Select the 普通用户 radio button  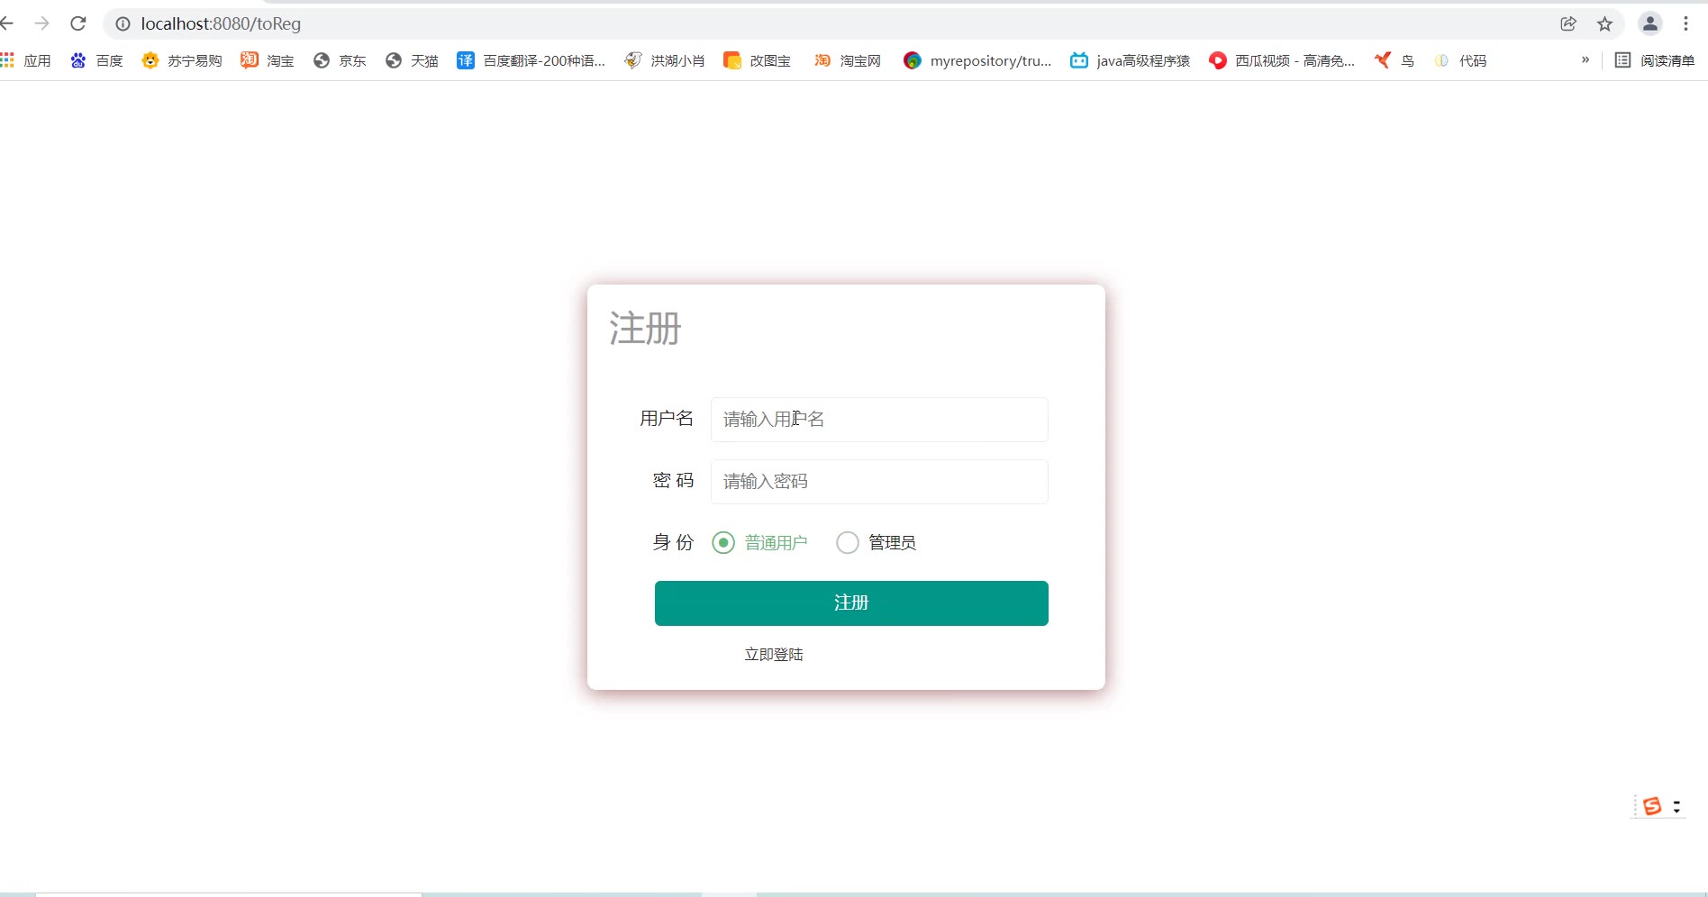pyautogui.click(x=723, y=542)
